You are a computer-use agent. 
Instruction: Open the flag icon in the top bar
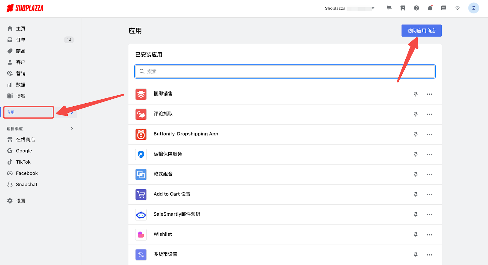click(389, 8)
